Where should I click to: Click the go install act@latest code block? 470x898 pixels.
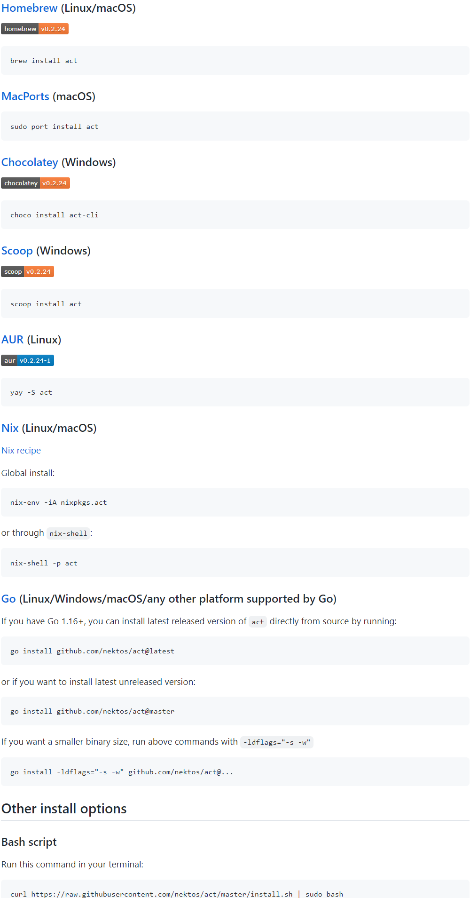point(235,651)
